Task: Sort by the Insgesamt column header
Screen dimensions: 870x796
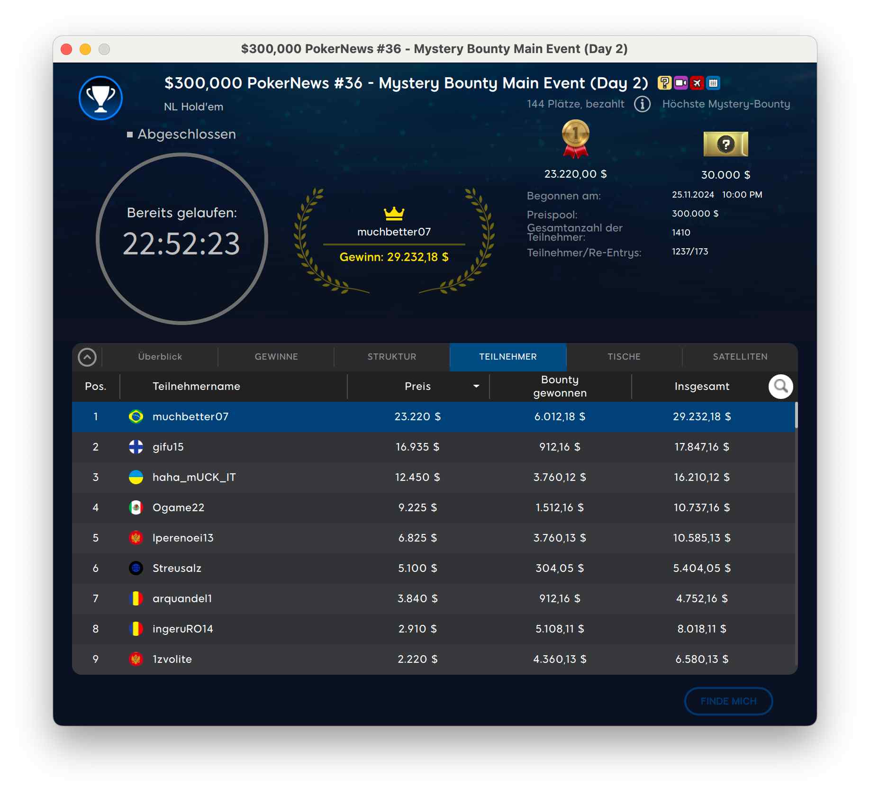Action: click(x=701, y=387)
